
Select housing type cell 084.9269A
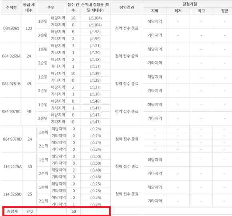coord(11,56)
